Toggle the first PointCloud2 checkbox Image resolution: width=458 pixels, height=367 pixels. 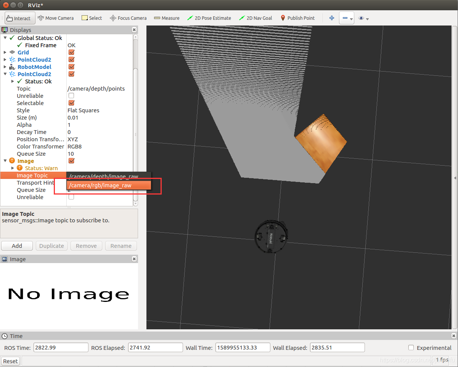(71, 59)
